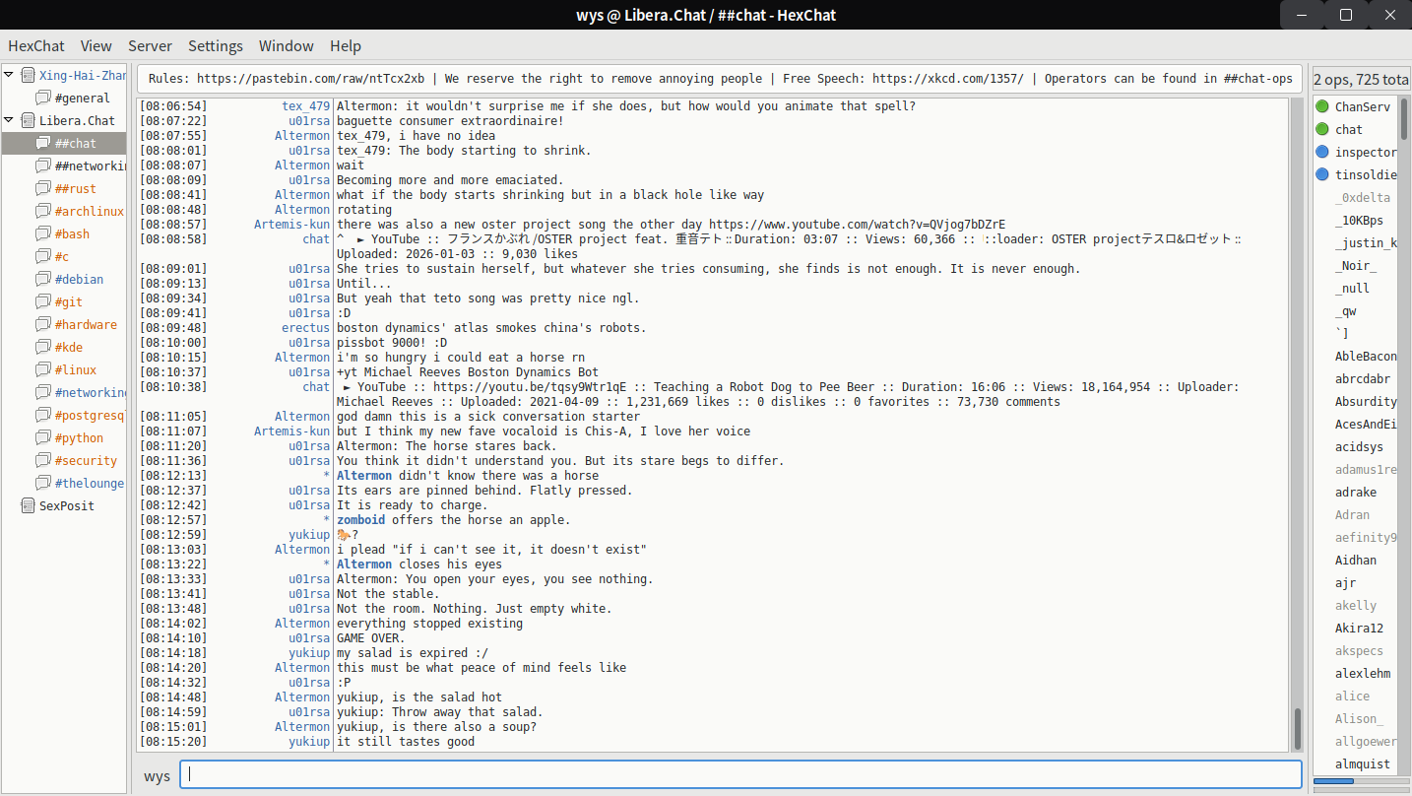Click the blue status icon beside inspector
1412x796 pixels.
pos(1322,152)
